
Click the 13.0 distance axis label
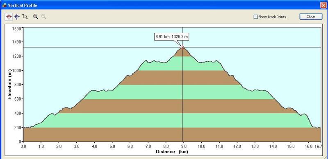(x=255, y=146)
